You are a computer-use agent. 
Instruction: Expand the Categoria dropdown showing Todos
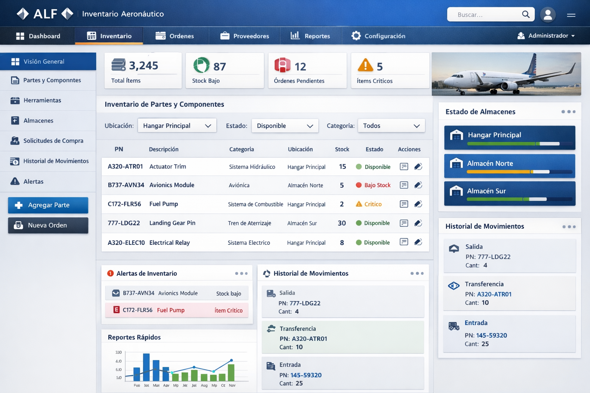coord(391,125)
